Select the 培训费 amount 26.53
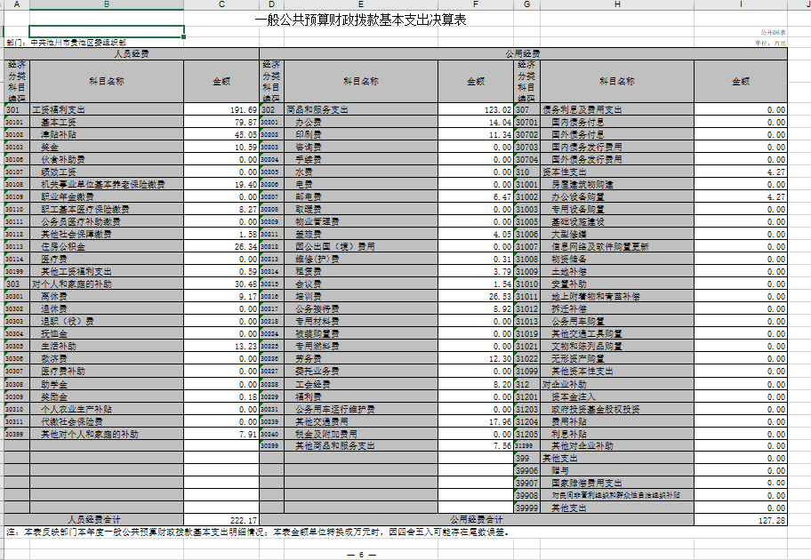This screenshot has height=560, width=811. click(x=476, y=296)
